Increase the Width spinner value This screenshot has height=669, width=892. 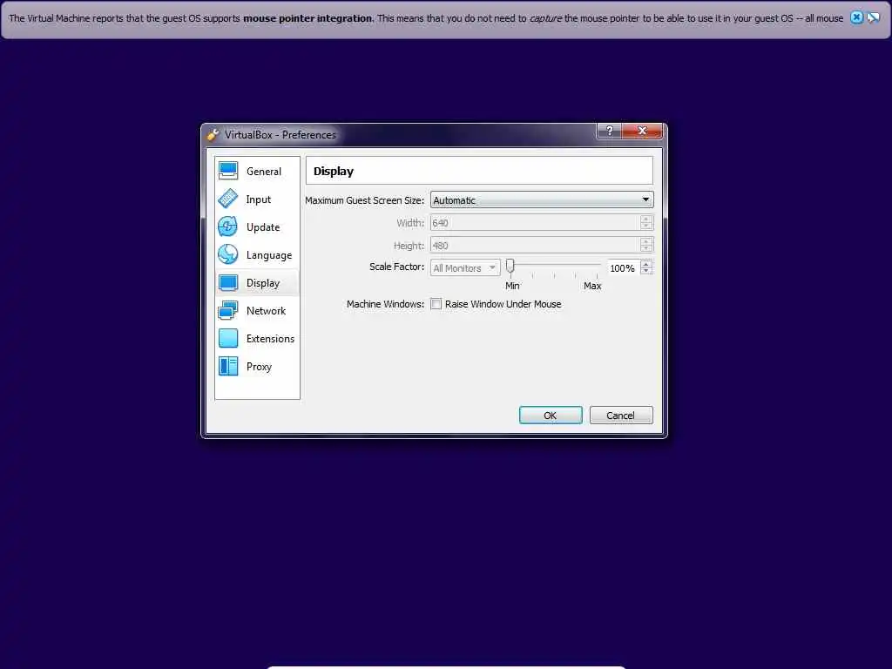(x=645, y=219)
